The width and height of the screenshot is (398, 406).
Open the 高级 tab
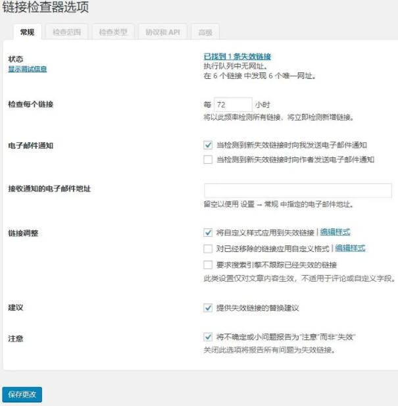pos(205,32)
